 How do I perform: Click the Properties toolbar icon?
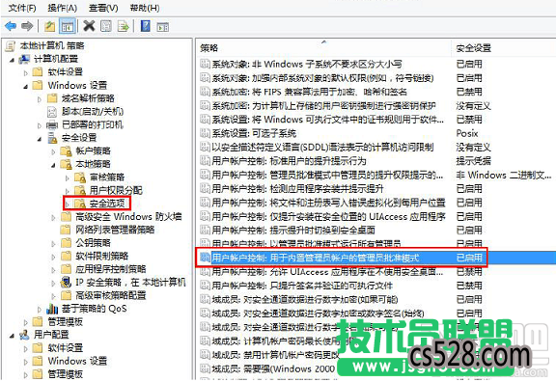[106, 26]
